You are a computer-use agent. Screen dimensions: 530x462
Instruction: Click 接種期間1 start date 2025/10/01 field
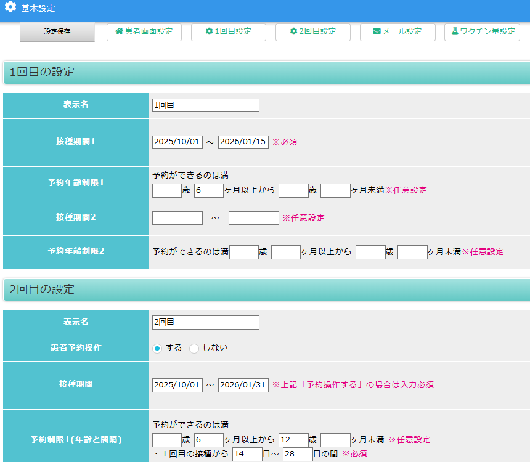[x=177, y=142]
